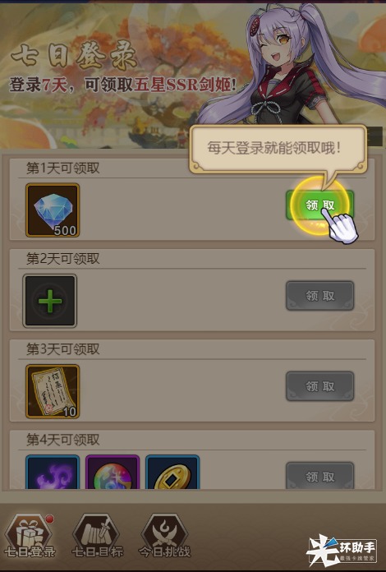Click the 光环助手 logo watermark

(342, 551)
